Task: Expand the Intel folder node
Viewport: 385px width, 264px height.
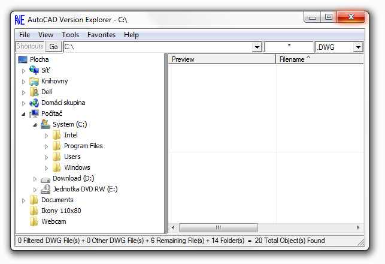Action: point(47,136)
